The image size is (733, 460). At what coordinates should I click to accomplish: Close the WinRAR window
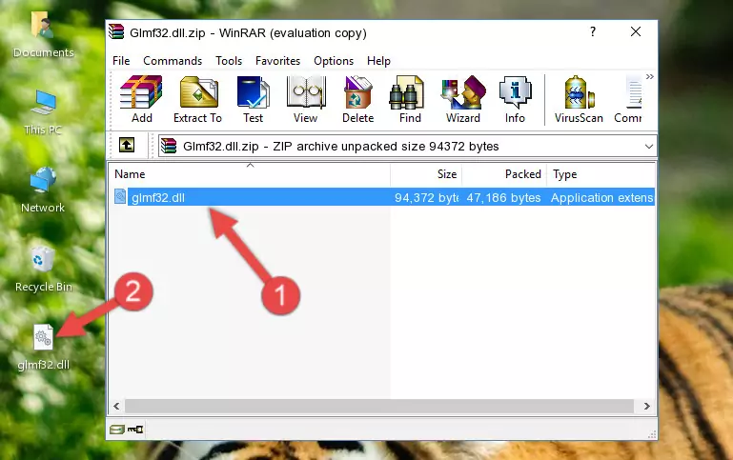[636, 31]
